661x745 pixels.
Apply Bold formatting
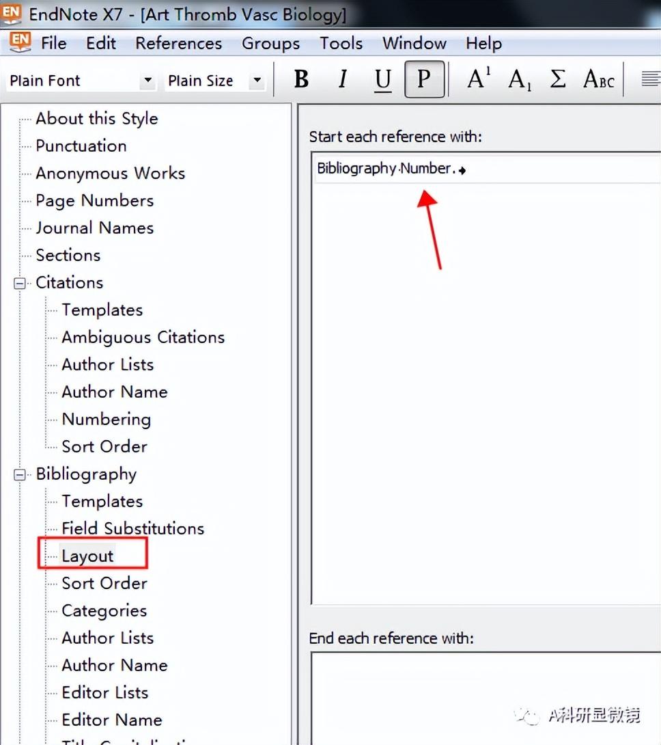[x=302, y=79]
